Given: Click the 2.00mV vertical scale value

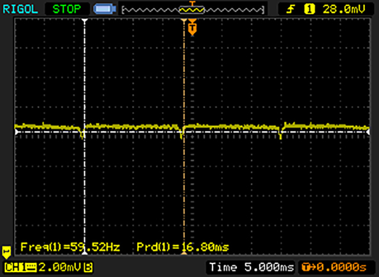Looking at the screenshot, I should click(x=60, y=267).
